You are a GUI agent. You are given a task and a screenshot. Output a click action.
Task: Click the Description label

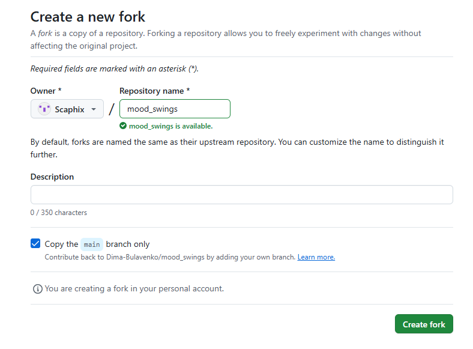[x=52, y=177]
